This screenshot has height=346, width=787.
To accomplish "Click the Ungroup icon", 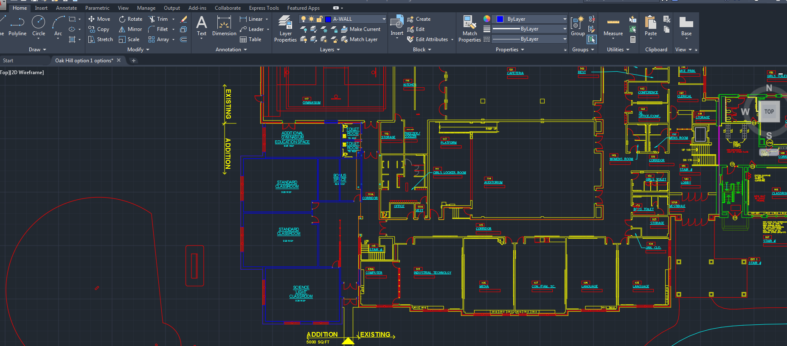I will [592, 19].
